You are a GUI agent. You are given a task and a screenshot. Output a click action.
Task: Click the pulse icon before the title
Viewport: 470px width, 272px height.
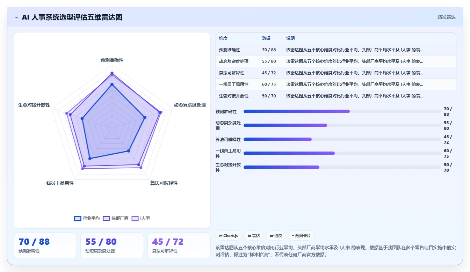17,17
